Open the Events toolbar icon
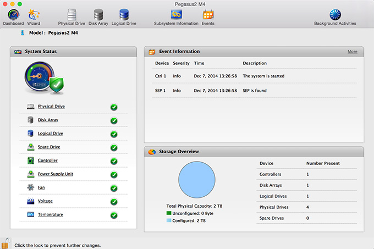This screenshot has height=249, width=374. (x=208, y=17)
